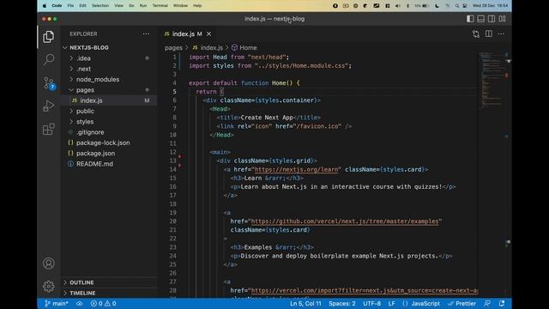The width and height of the screenshot is (549, 309).
Task: Open the View menu
Action: (118, 6)
